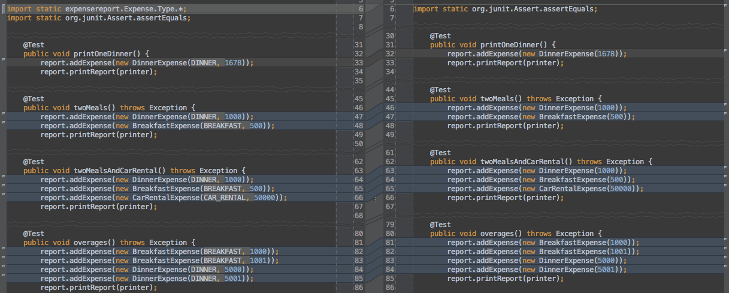Select 'CarRentalExpense(CAR_RENTAL, 50000)' line in left pane

tap(164, 198)
